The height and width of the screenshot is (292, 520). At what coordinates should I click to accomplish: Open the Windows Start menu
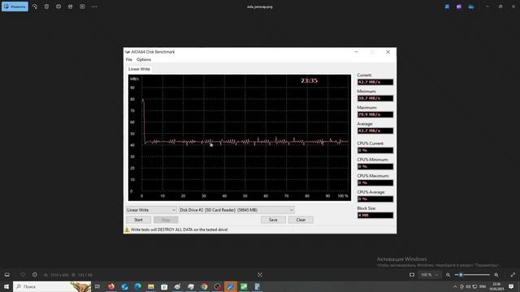(x=6, y=286)
